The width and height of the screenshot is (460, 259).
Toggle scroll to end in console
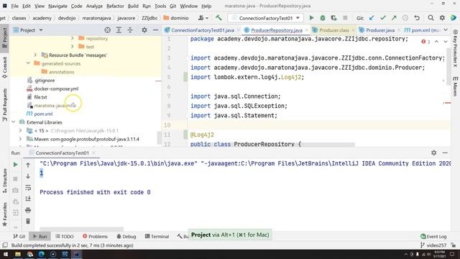click(28, 199)
